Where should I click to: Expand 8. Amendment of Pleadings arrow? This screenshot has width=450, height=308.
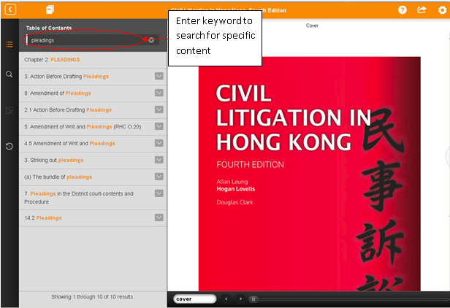(x=159, y=93)
